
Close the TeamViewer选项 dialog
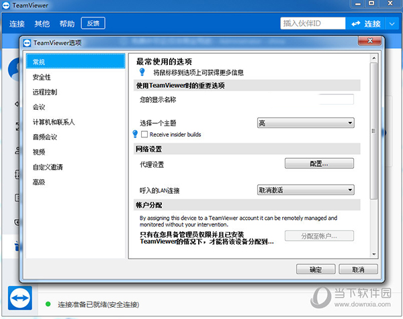tap(370, 40)
